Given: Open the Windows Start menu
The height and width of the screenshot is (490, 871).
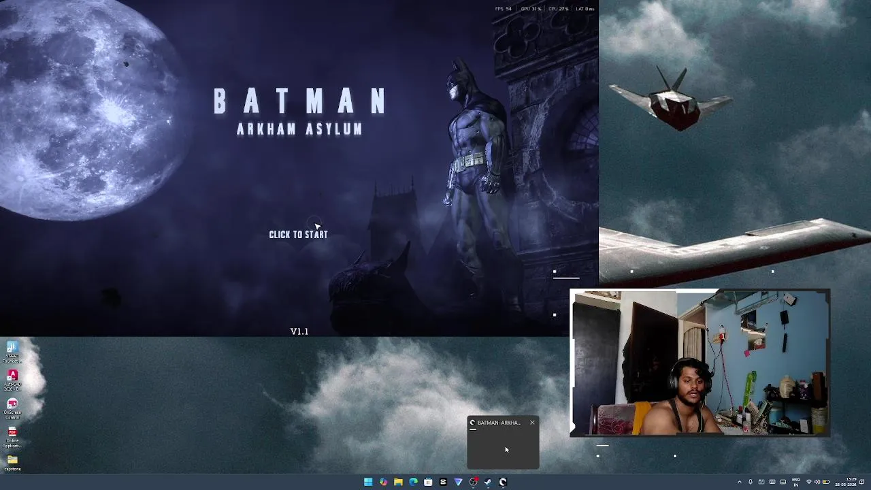Looking at the screenshot, I should [368, 482].
